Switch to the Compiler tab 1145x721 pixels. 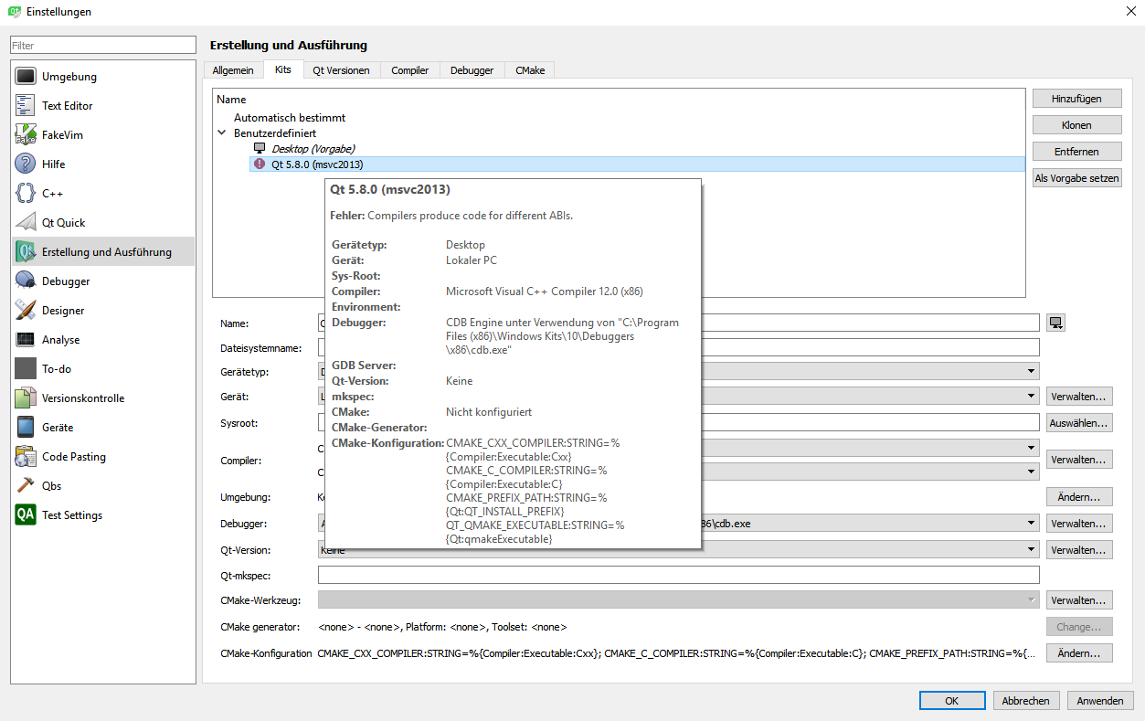tap(409, 70)
